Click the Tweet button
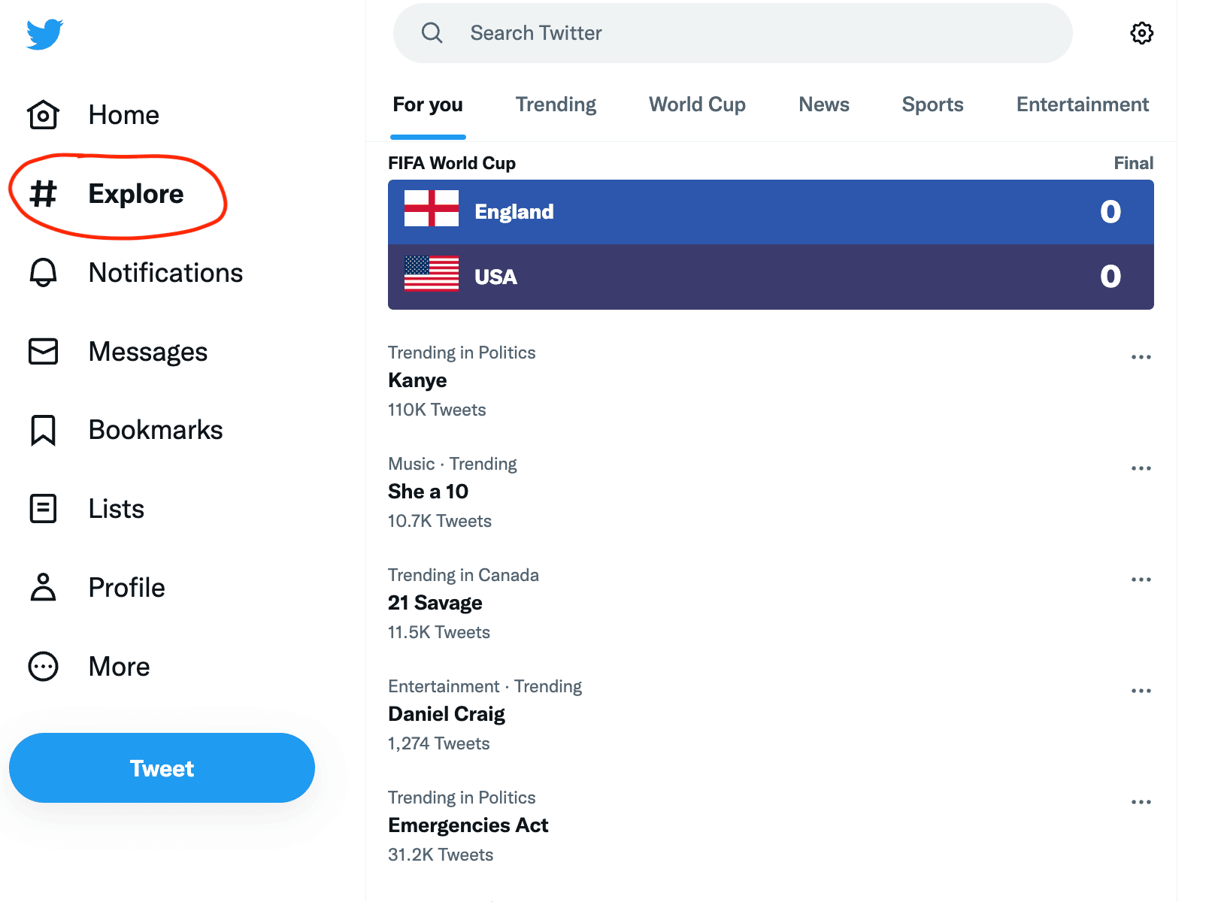This screenshot has height=902, width=1212. (x=162, y=767)
